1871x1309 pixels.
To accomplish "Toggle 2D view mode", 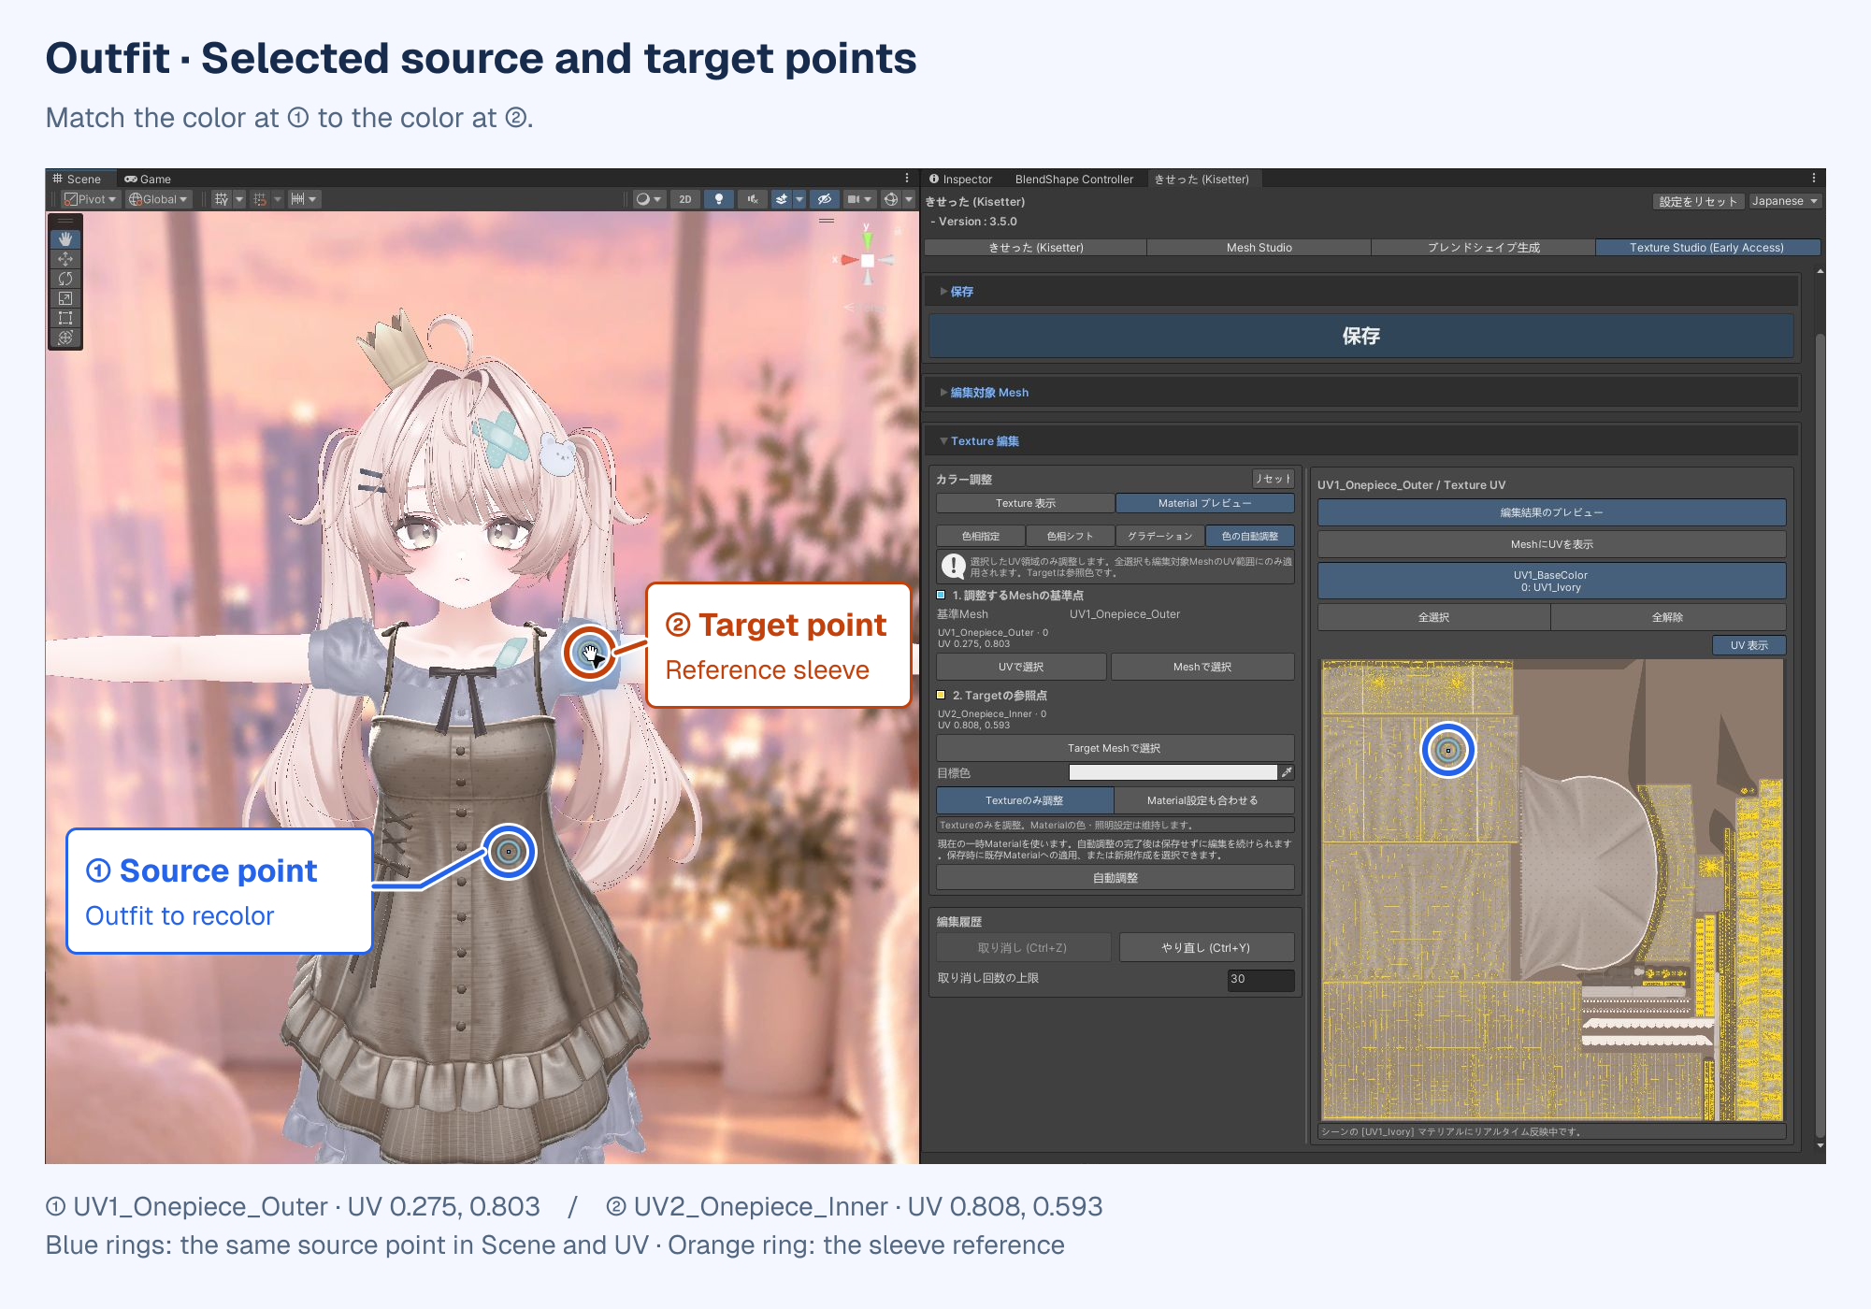I will (685, 199).
